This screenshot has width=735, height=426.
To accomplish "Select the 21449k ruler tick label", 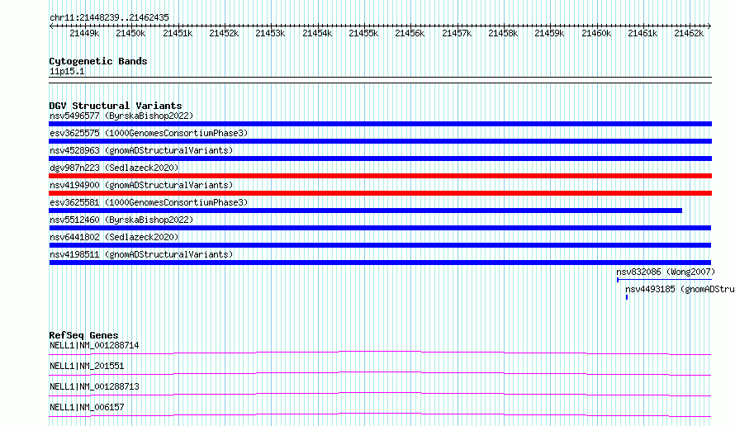I will (84, 33).
